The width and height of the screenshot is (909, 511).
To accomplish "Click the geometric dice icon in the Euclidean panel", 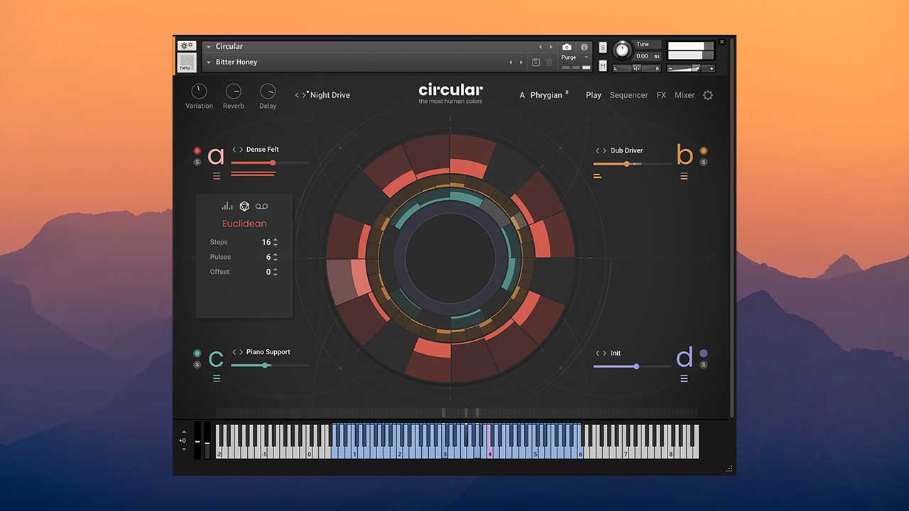I will point(244,206).
